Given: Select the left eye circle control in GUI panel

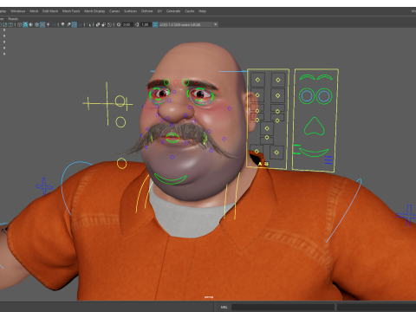Looking at the screenshot, I should coord(307,96).
